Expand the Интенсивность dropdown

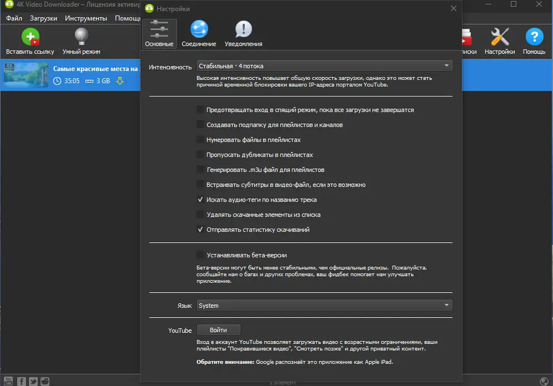324,66
